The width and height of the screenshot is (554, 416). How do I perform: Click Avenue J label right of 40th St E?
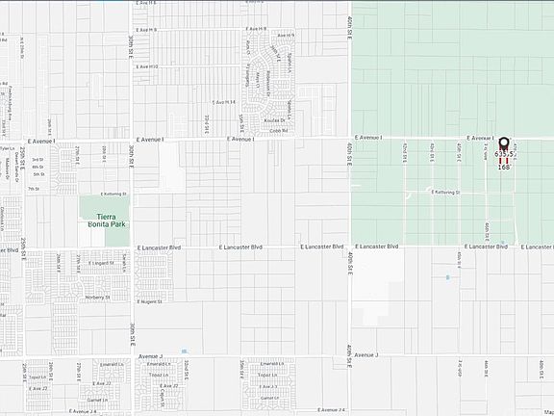(x=366, y=354)
